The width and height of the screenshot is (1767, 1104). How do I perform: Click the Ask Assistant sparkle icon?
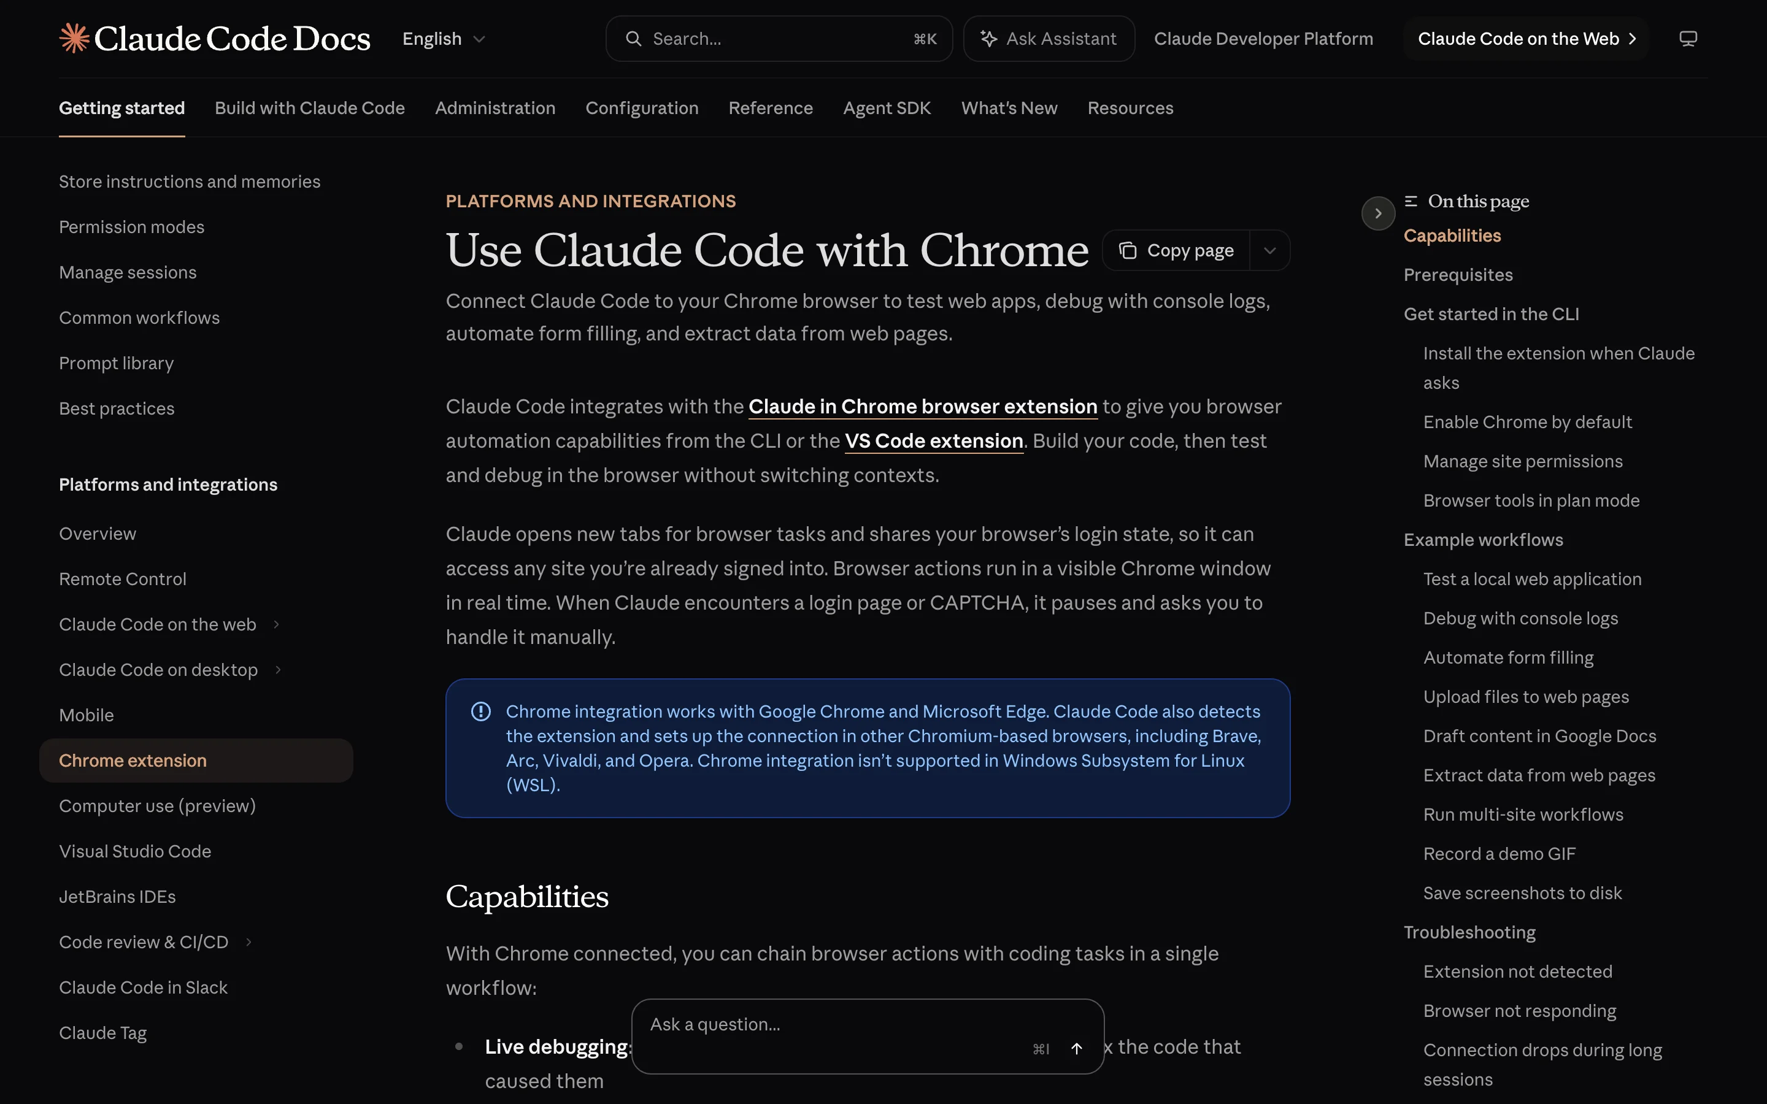click(988, 39)
